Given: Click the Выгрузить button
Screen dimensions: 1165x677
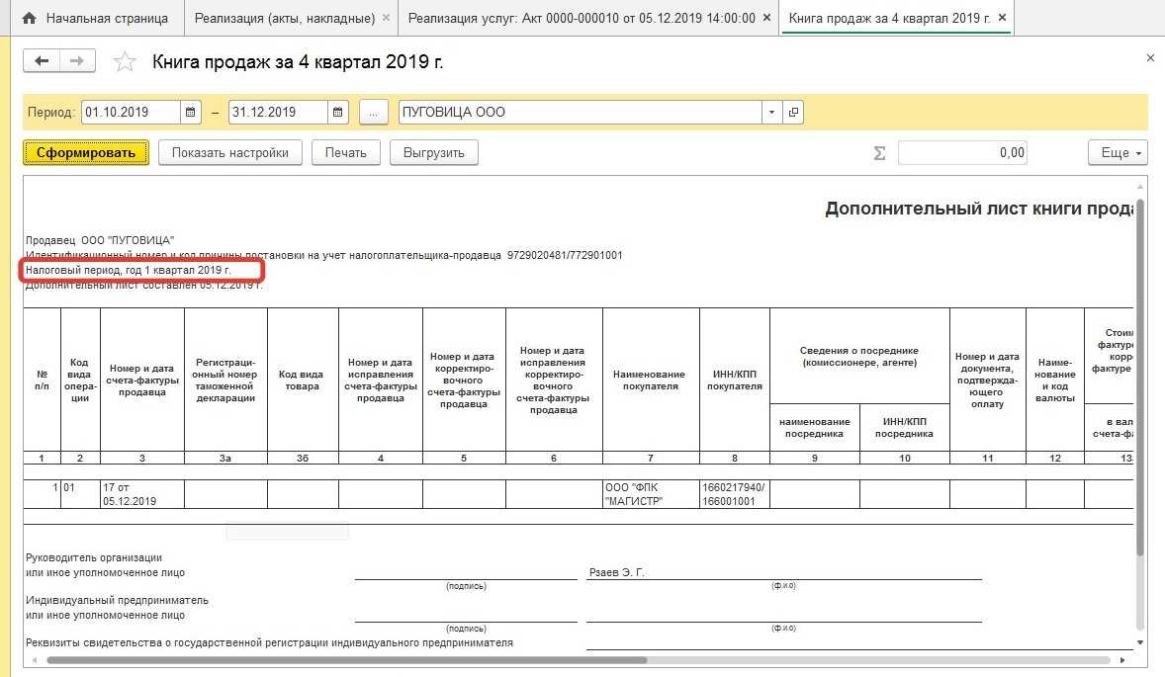Looking at the screenshot, I should [434, 153].
